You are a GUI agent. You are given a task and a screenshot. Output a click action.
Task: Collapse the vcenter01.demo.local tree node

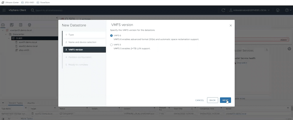coord(3,30)
